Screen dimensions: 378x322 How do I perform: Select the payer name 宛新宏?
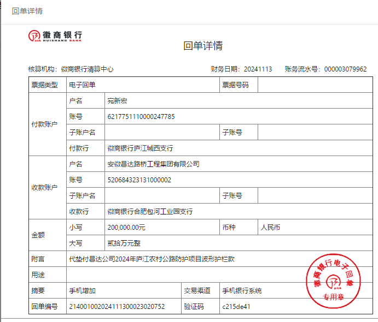[x=117, y=101]
